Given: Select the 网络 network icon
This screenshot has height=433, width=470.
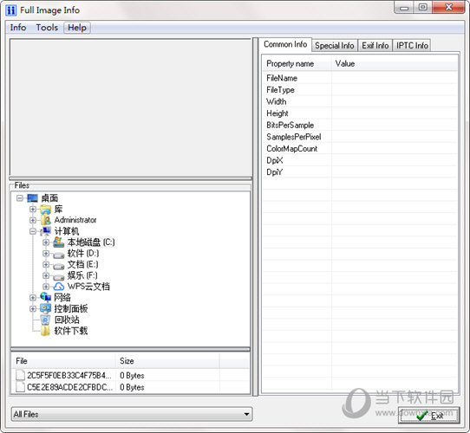Looking at the screenshot, I should 46,297.
